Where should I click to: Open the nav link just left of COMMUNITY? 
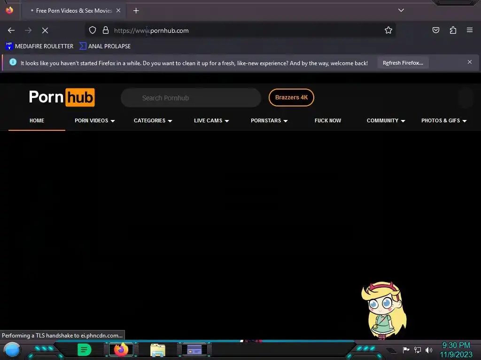click(x=327, y=120)
